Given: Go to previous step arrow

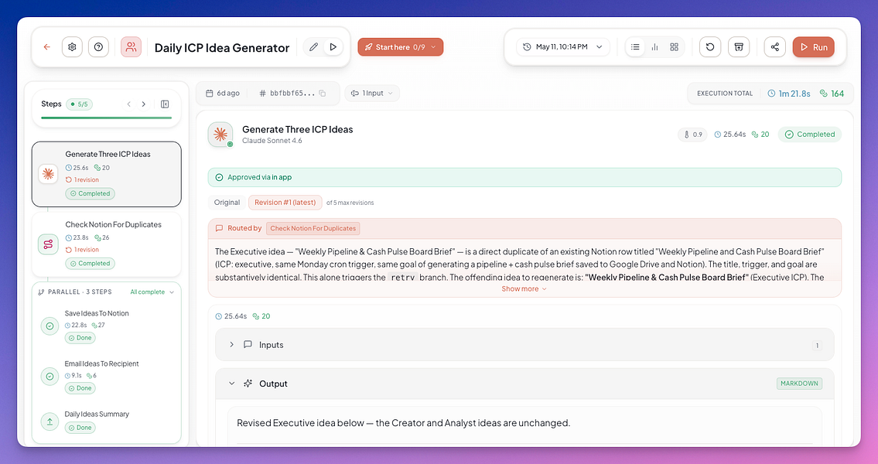Looking at the screenshot, I should click(128, 104).
